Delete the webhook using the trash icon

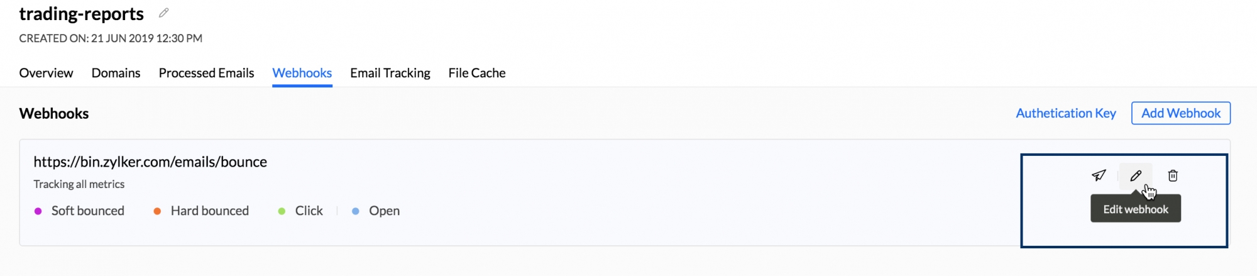click(x=1173, y=176)
